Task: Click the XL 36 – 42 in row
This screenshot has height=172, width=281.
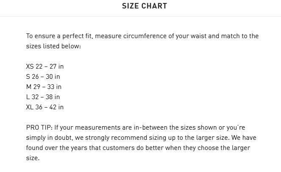Action: [45, 107]
